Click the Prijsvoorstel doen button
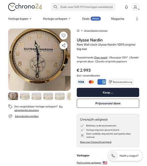The width and height of the screenshot is (147, 166). coord(108,103)
